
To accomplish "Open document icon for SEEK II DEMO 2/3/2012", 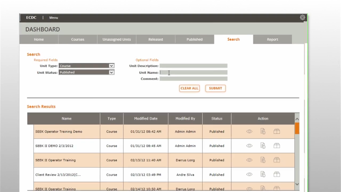I will click(263, 146).
